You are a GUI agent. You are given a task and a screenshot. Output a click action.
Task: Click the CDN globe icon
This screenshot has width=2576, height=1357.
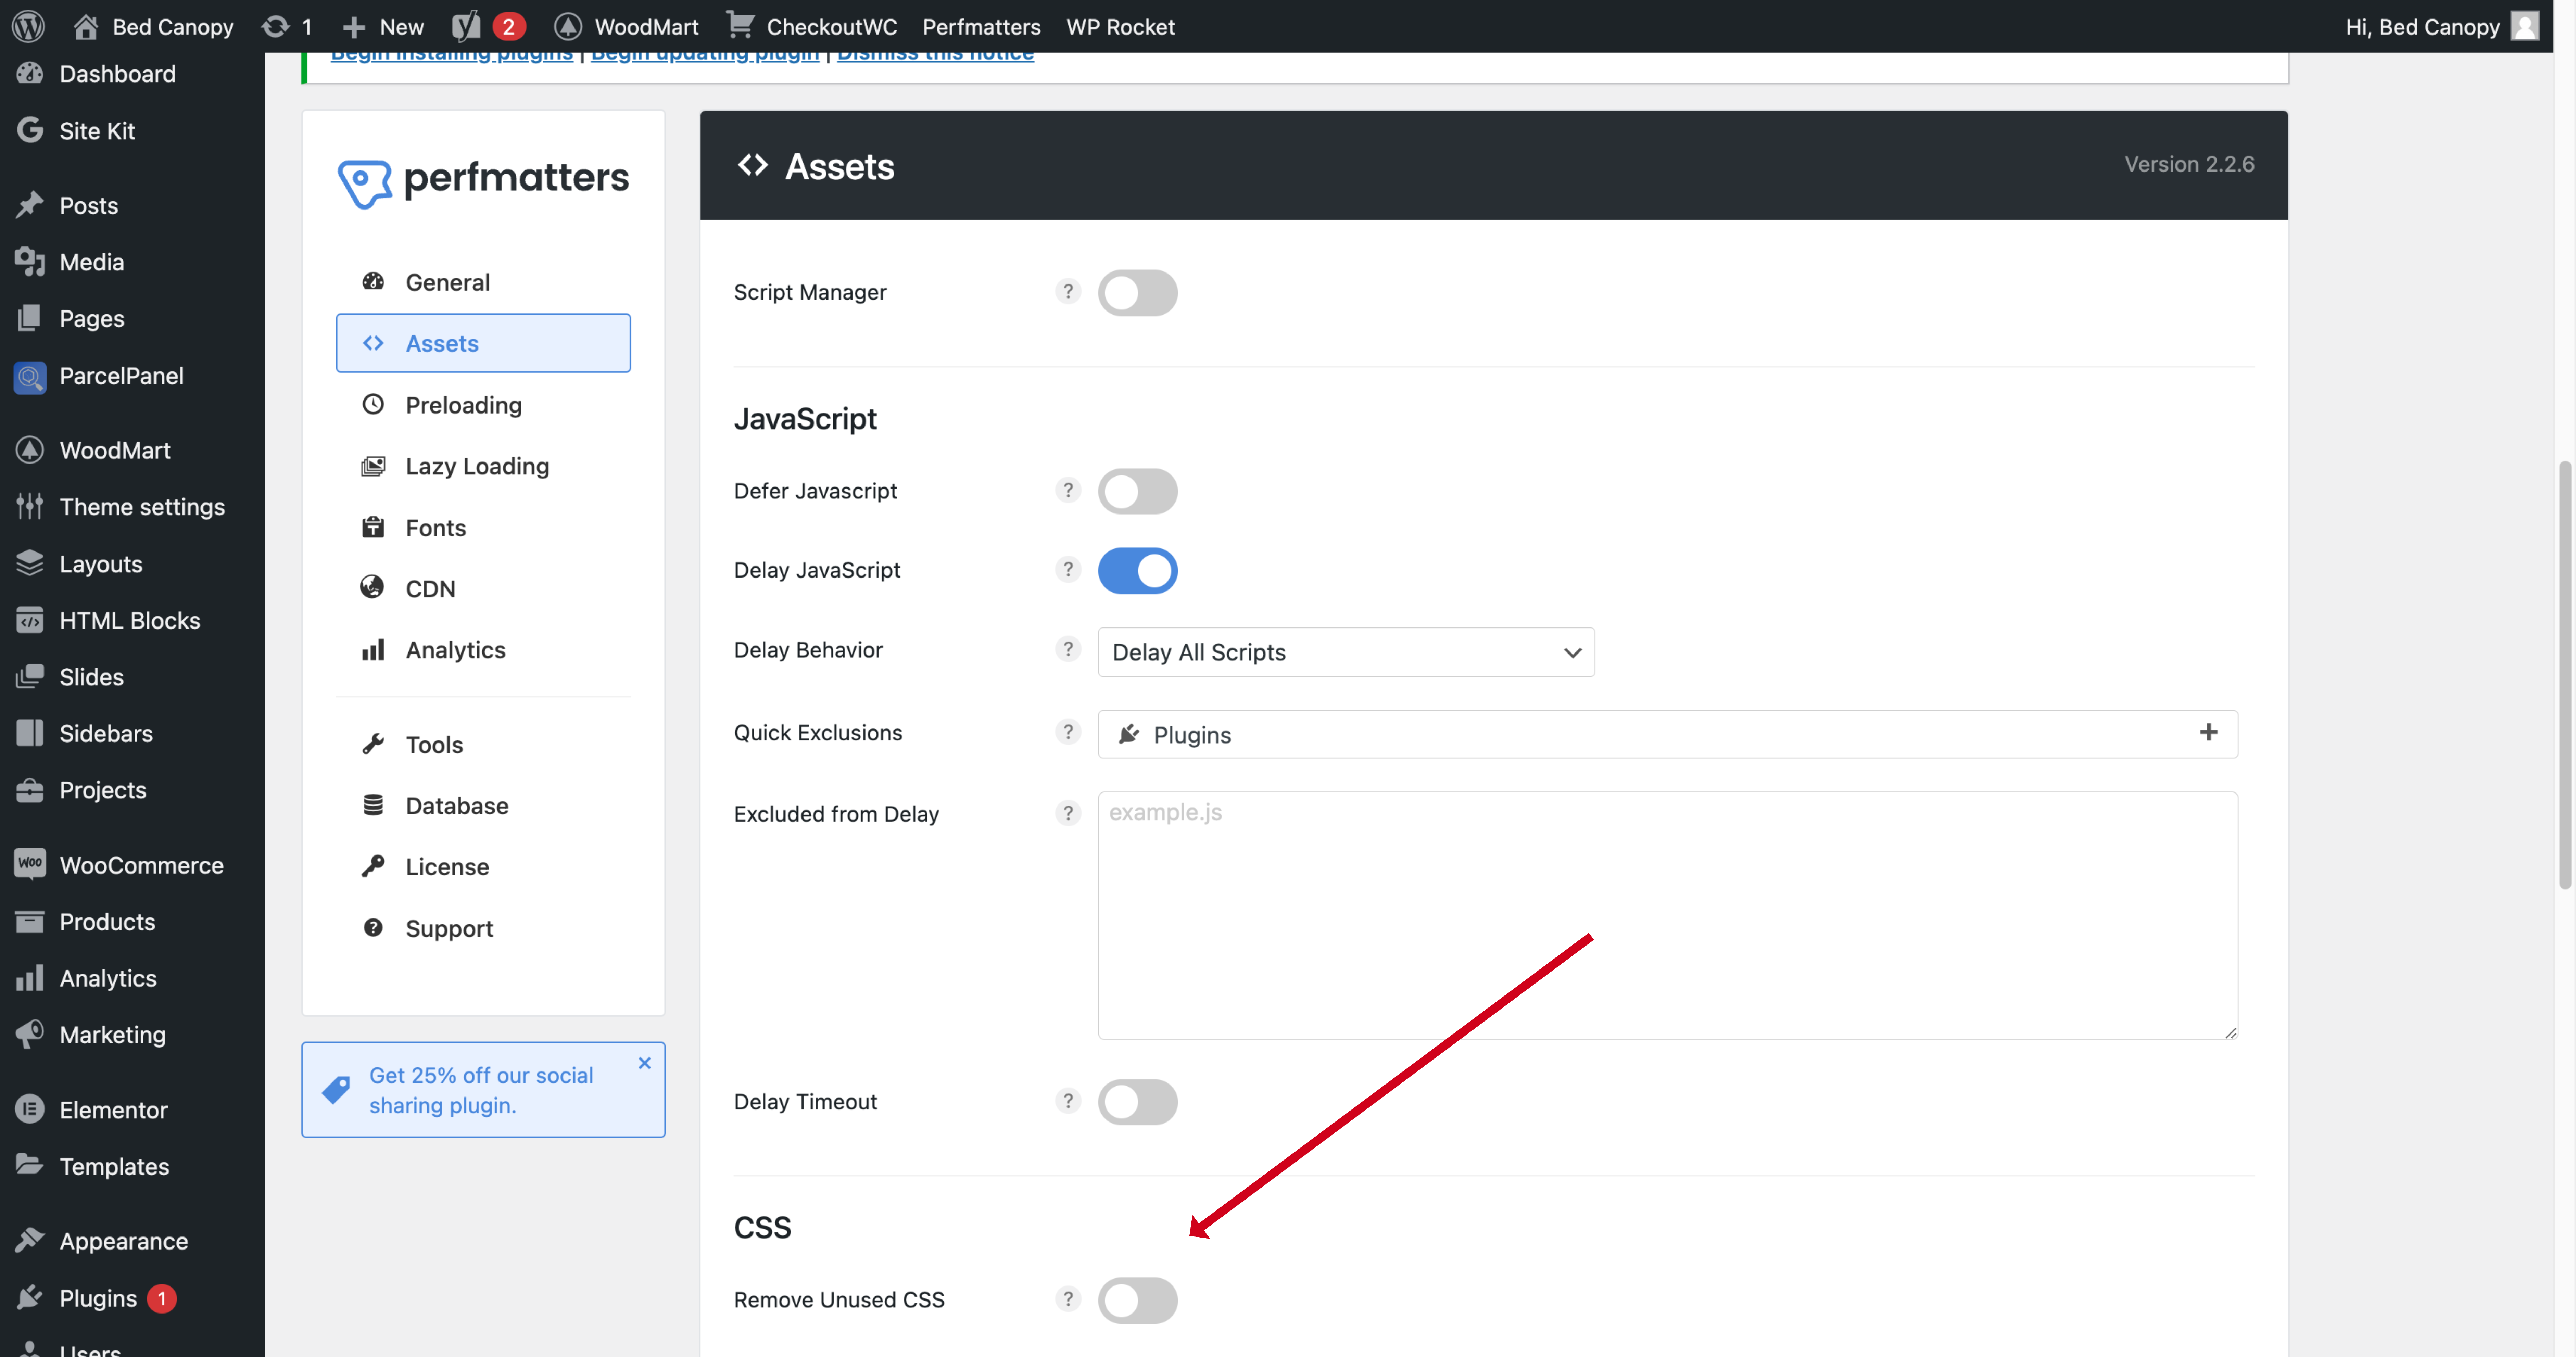[x=372, y=587]
